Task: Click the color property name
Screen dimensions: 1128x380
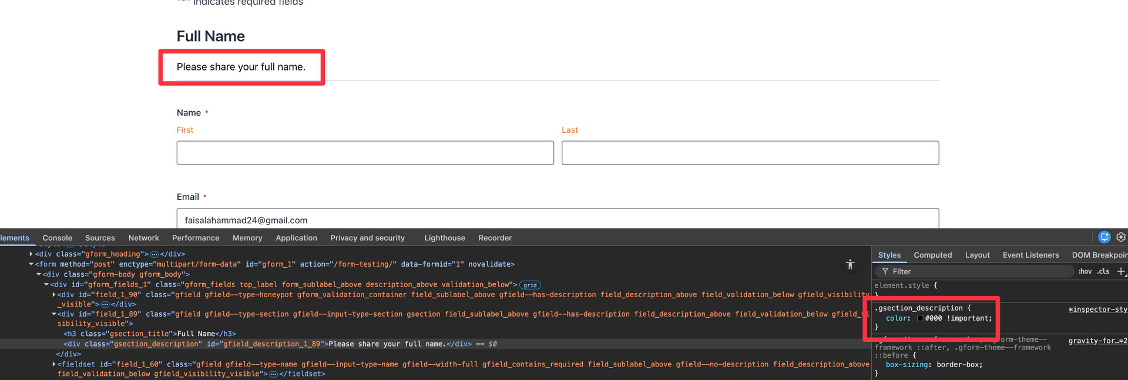Action: [x=896, y=318]
